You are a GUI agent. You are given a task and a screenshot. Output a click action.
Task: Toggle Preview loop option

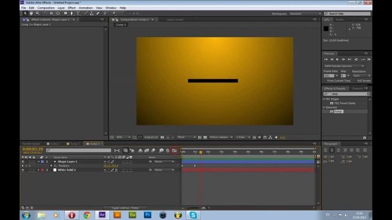pyautogui.click(x=363, y=59)
